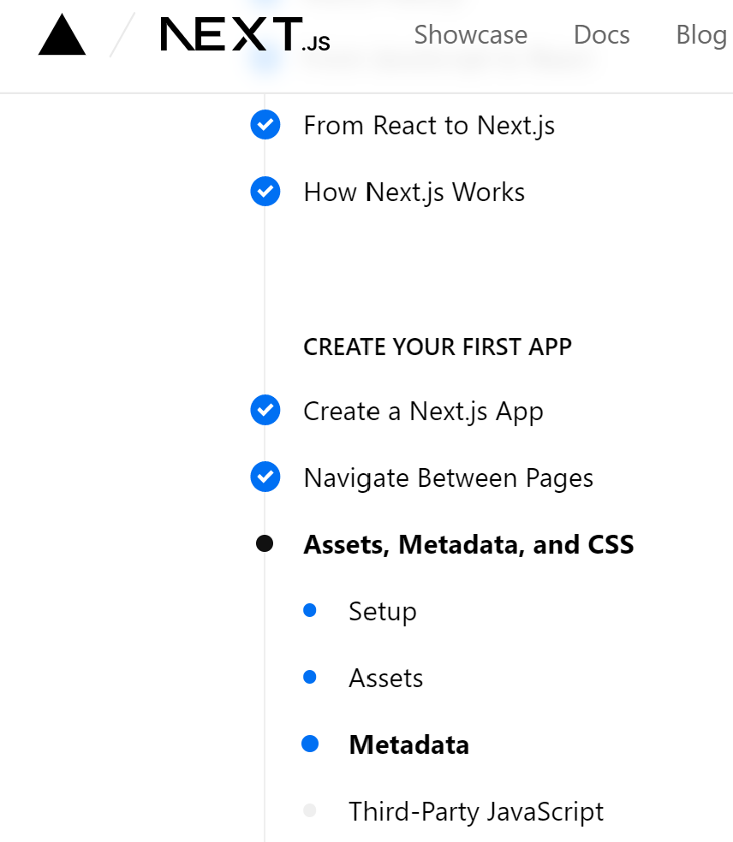733x842 pixels.
Task: Click the blue dot beside Metadata
Action: [310, 744]
